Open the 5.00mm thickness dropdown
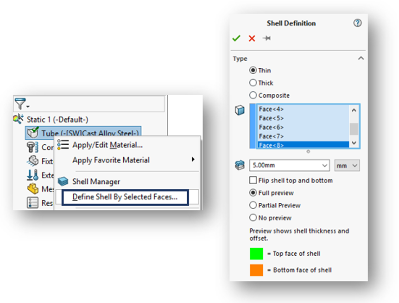The image size is (399, 303). pyautogui.click(x=324, y=165)
